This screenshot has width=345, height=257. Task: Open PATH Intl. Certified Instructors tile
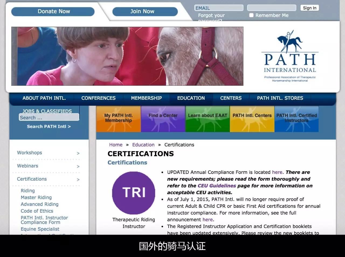(296, 119)
